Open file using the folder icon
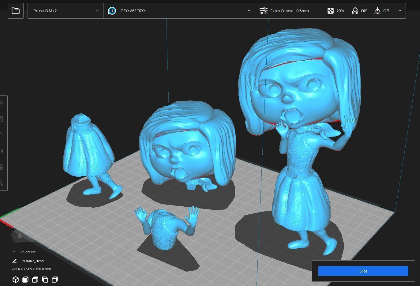The height and width of the screenshot is (286, 420). coord(16,11)
